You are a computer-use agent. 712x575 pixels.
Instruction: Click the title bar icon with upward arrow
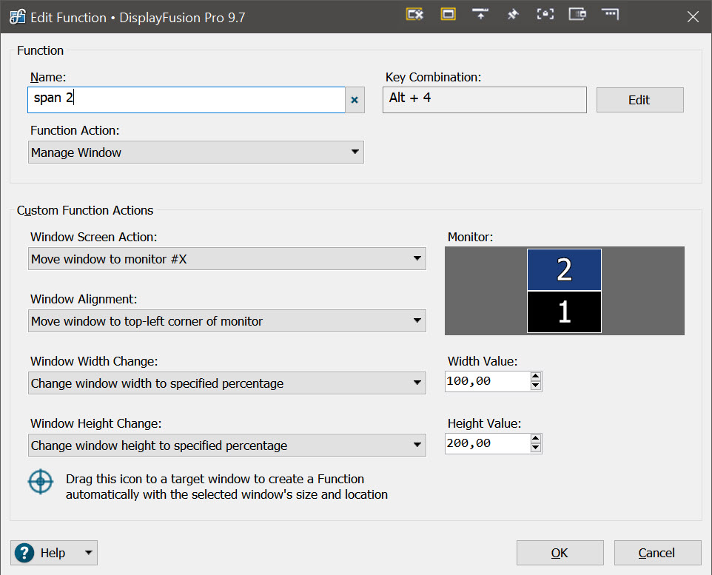pyautogui.click(x=480, y=15)
